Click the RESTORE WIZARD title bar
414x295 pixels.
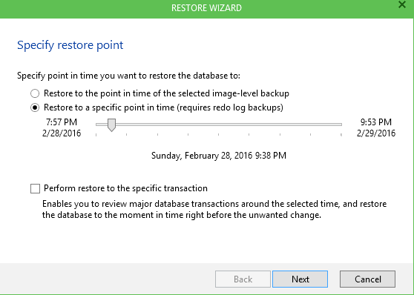point(206,8)
